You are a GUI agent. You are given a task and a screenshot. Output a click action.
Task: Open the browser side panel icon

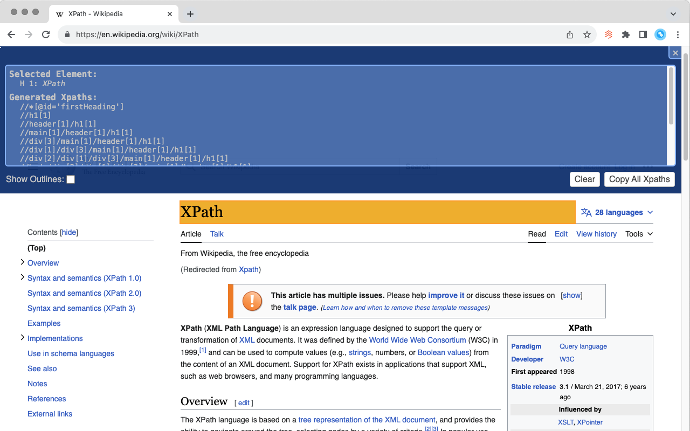643,34
